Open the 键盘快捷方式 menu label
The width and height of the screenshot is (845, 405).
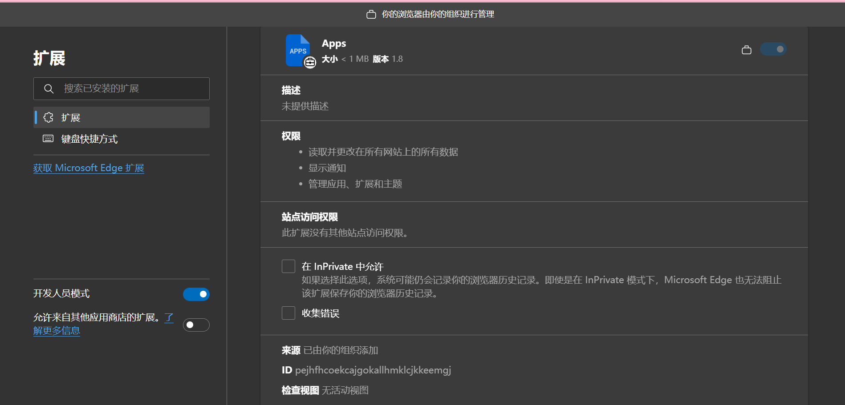(x=89, y=139)
